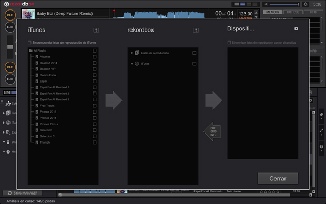This screenshot has width=326, height=204.
Task: Select the second layout view icon
Action: pyautogui.click(x=242, y=4)
